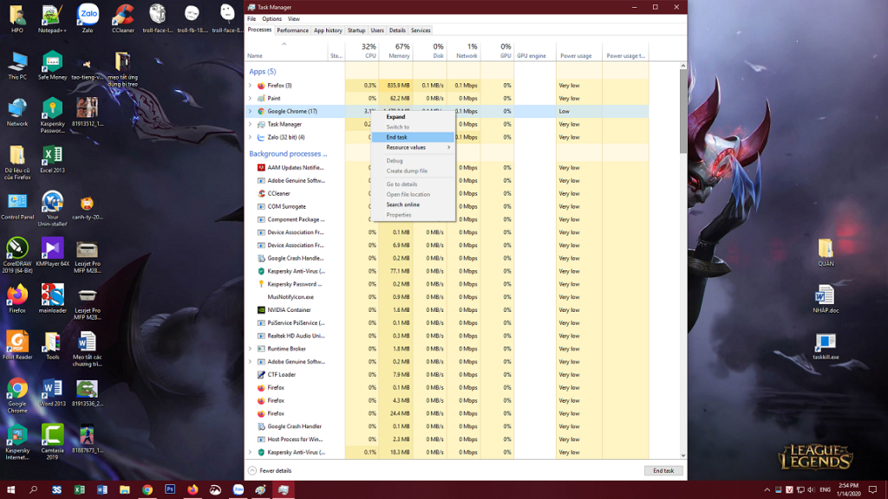Select Search online in the context menu
The width and height of the screenshot is (888, 499).
pyautogui.click(x=402, y=204)
